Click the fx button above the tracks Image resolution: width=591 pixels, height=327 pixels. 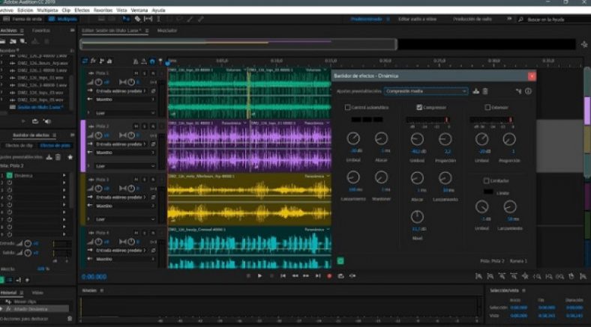[93, 61]
